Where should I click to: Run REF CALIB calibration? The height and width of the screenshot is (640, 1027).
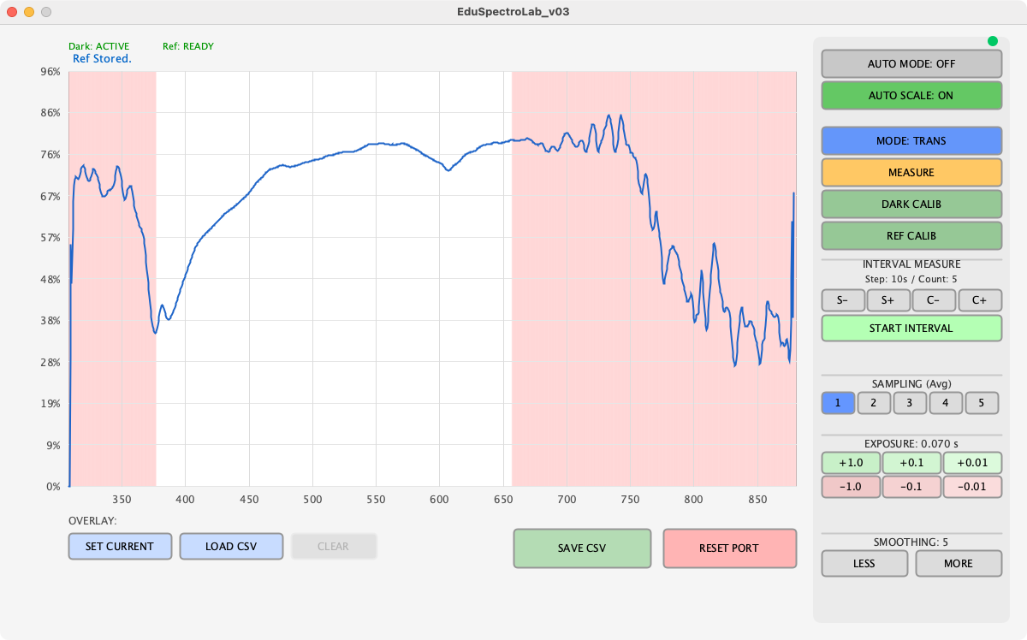coord(911,236)
